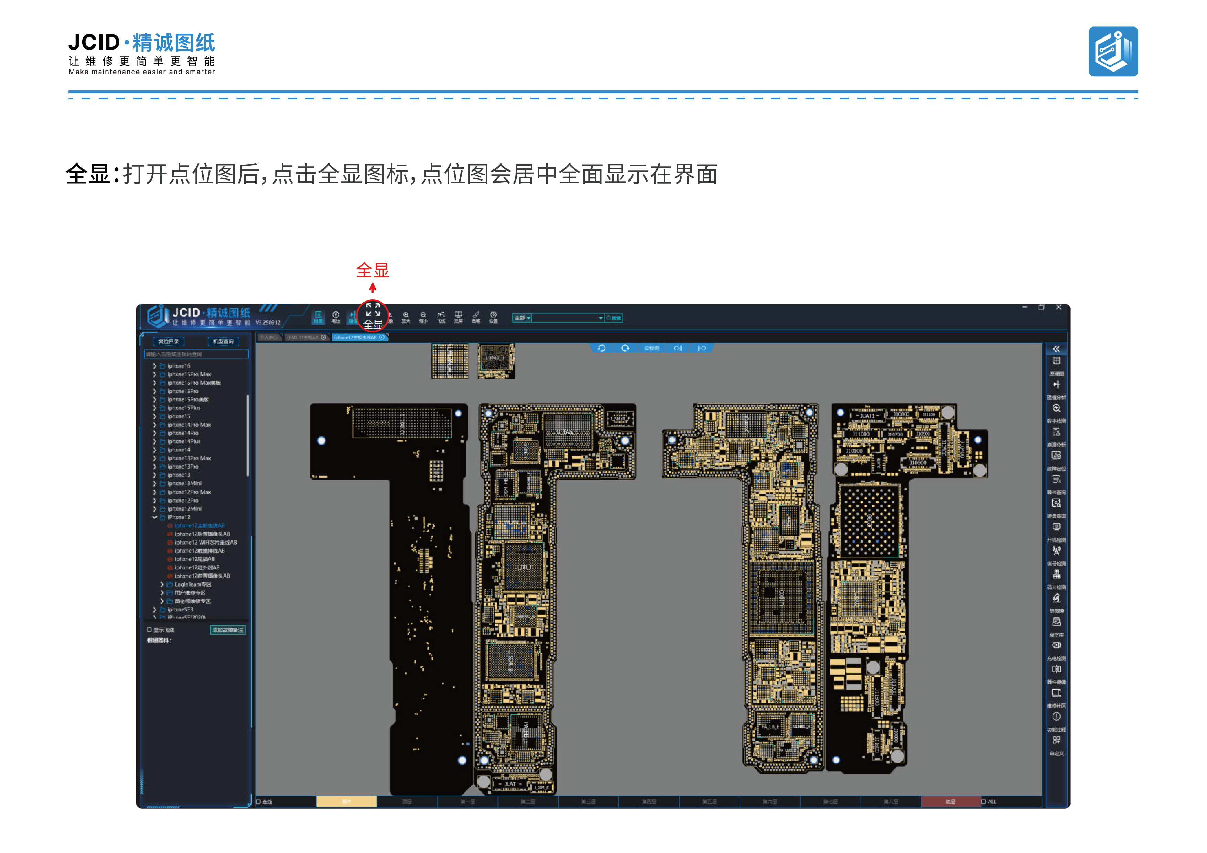Collapse right sidebar with double-chevron
Viewport: 1207px width, 853px height.
1056,348
